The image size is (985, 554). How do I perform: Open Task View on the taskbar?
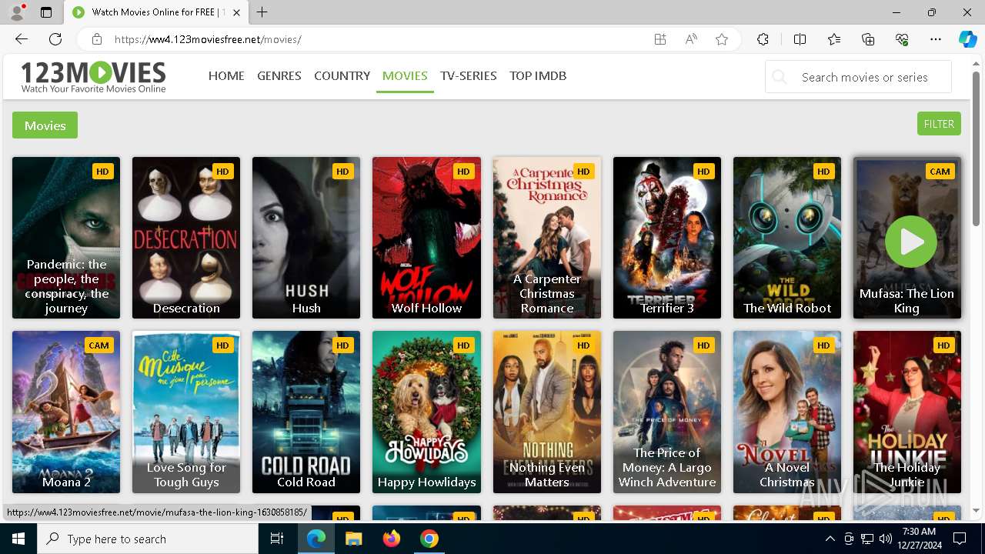pyautogui.click(x=277, y=539)
